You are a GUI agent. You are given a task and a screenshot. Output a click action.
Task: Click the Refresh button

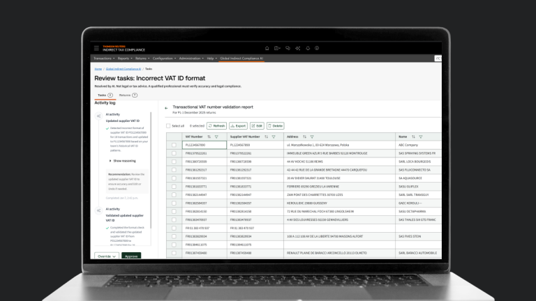(x=217, y=126)
